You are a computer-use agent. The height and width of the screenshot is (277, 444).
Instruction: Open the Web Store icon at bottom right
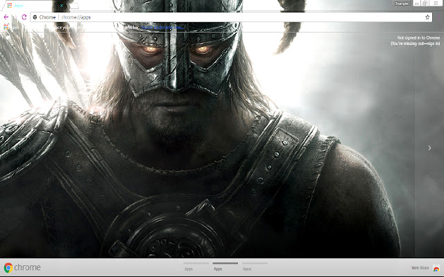pyautogui.click(x=436, y=268)
